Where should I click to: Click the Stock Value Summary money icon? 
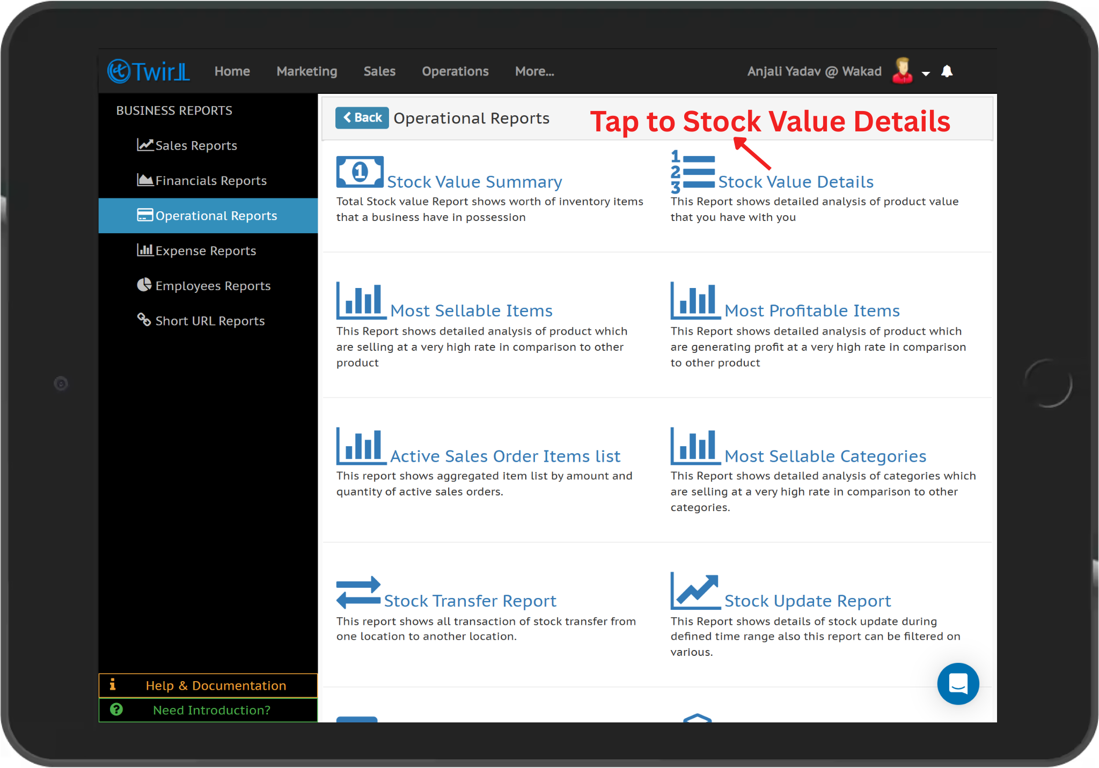click(360, 172)
